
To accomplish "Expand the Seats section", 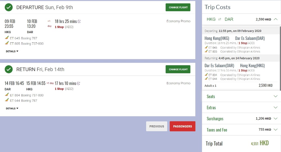I will click(x=275, y=96).
